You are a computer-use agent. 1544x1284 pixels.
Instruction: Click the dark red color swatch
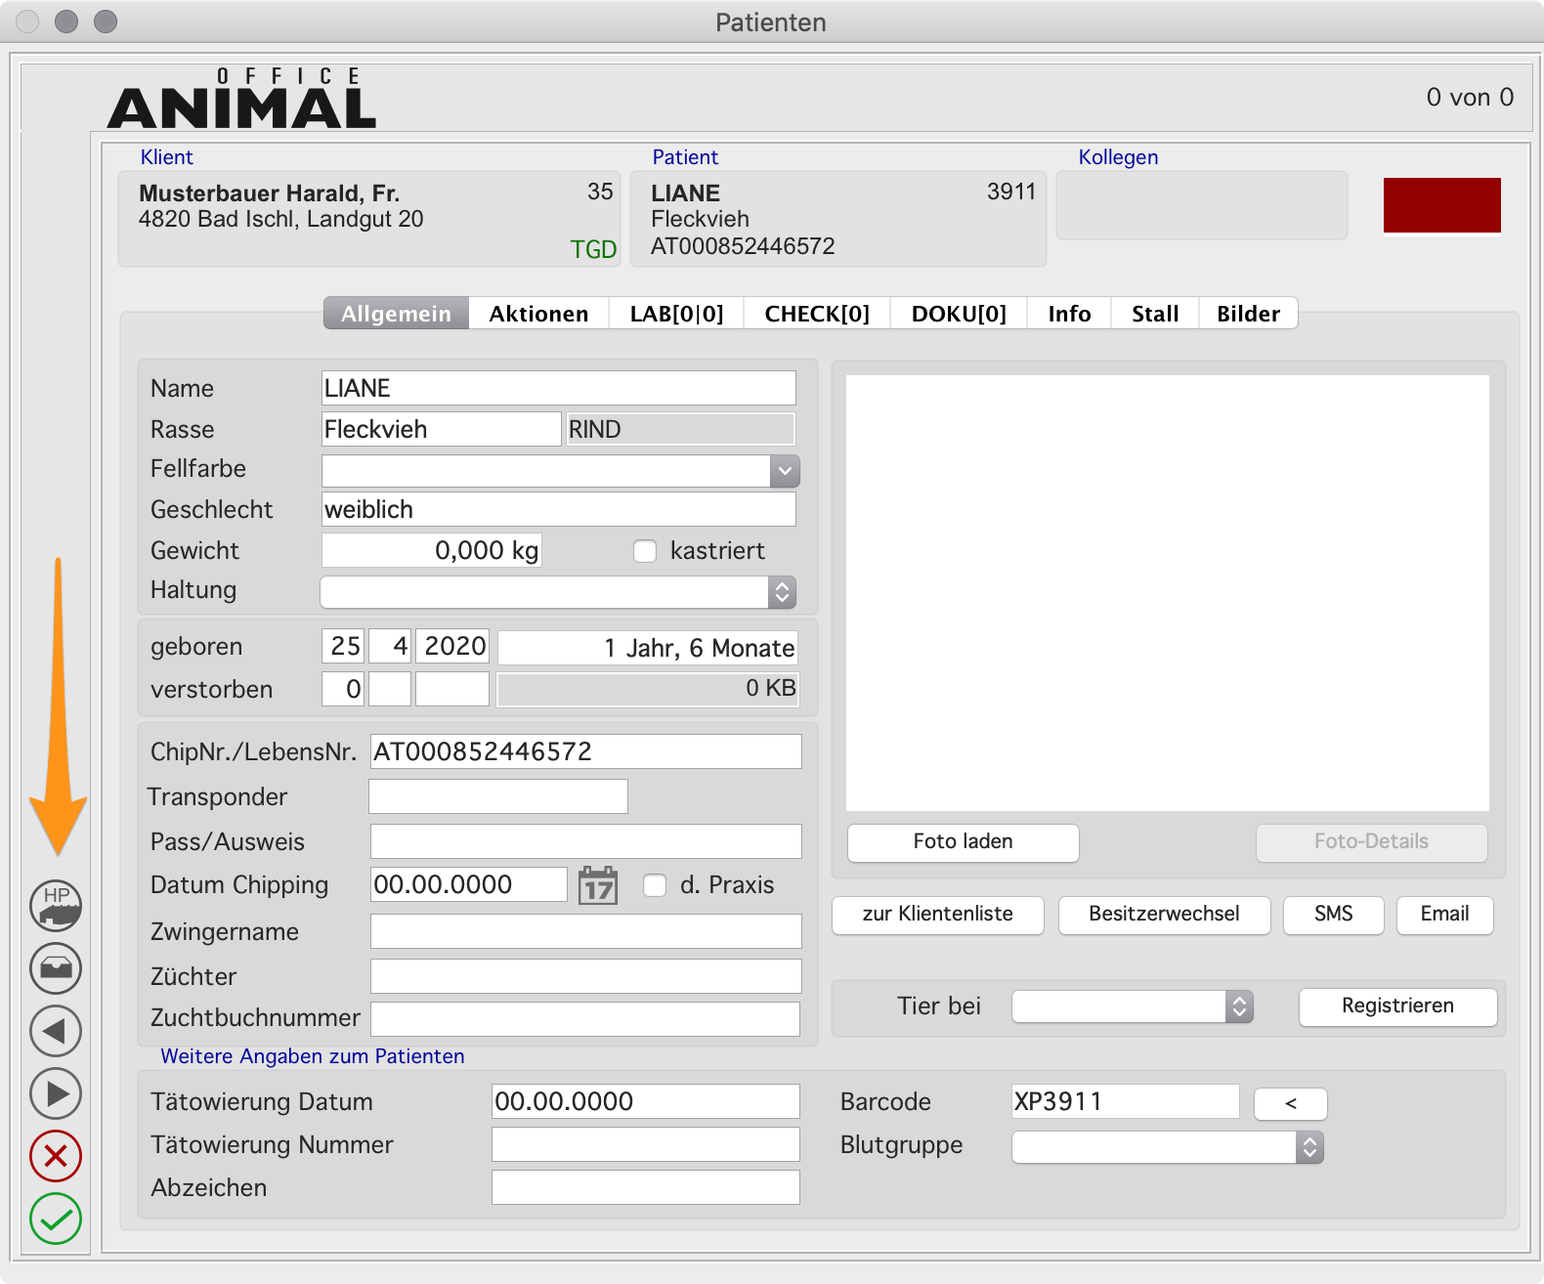[x=1441, y=205]
